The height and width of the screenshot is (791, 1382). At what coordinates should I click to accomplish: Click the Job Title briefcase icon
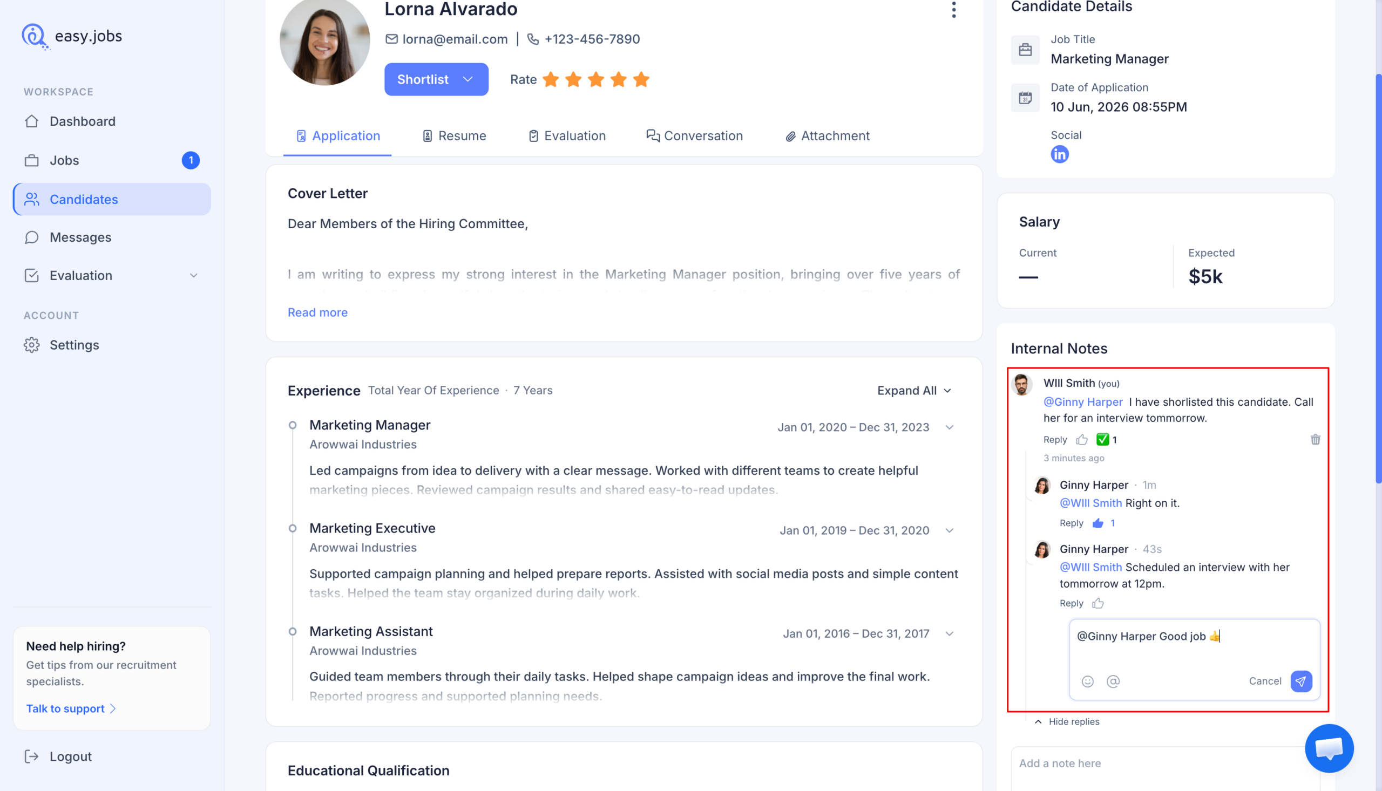tap(1025, 50)
